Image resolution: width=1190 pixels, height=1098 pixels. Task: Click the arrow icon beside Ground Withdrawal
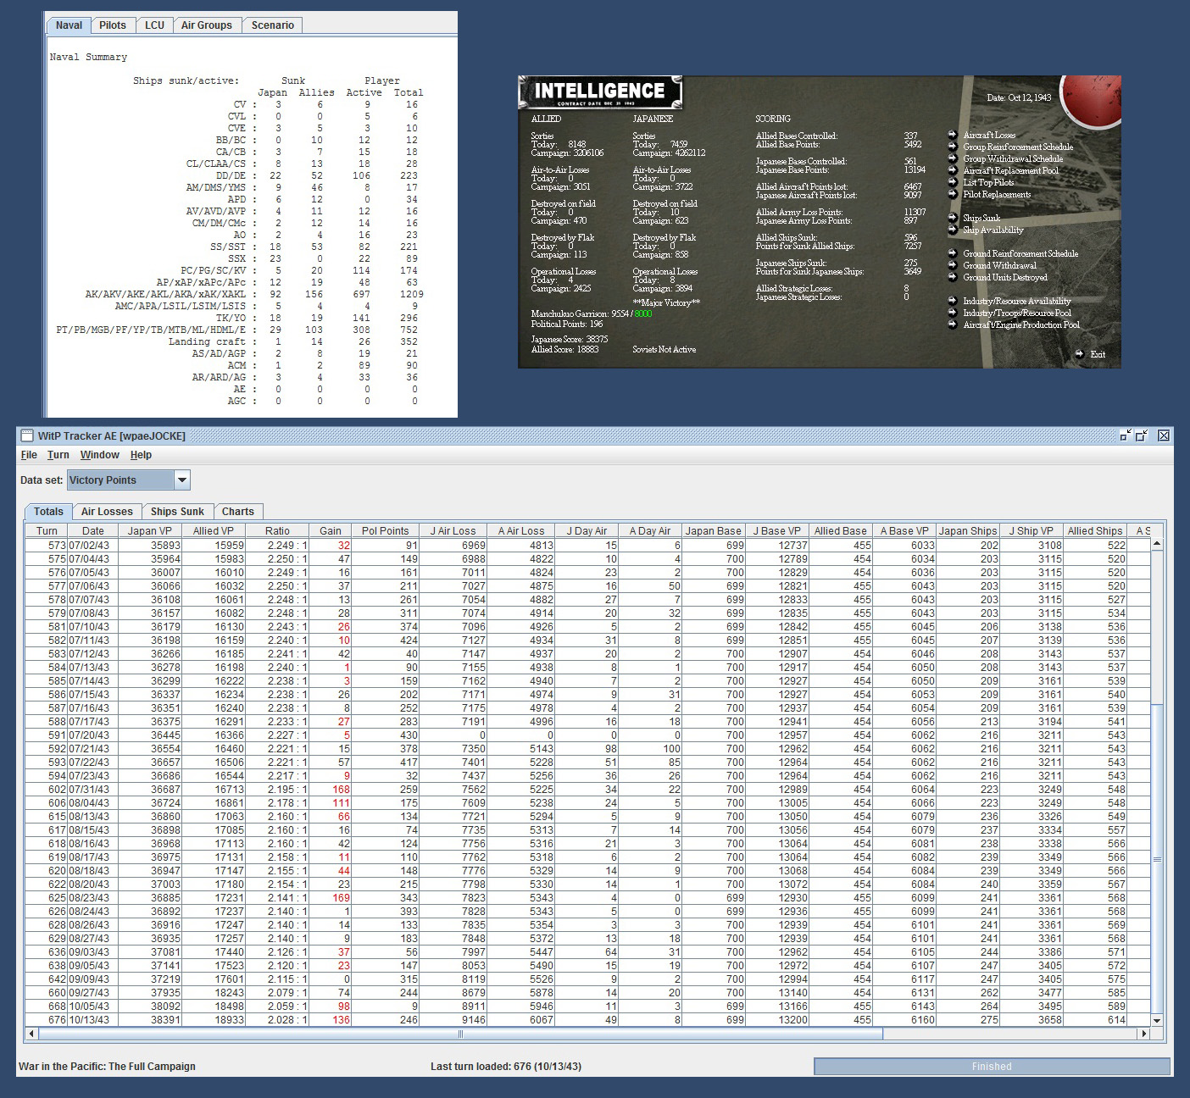point(953,265)
